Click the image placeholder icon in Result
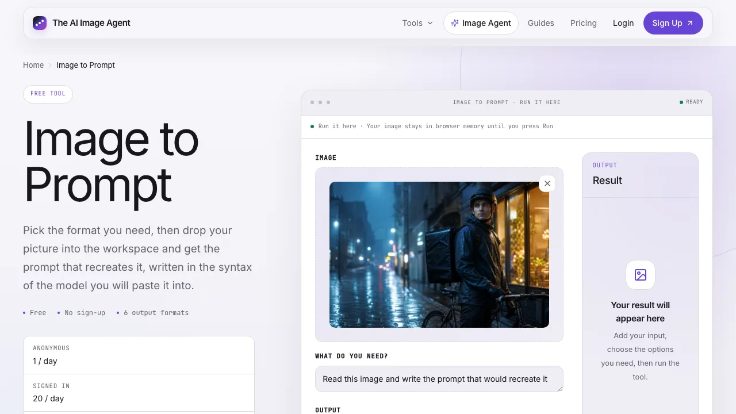 641,275
